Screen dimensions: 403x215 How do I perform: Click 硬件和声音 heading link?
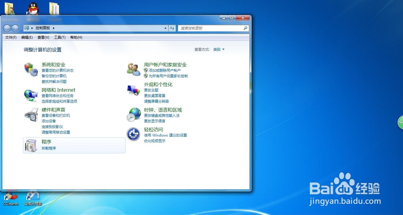[54, 110]
